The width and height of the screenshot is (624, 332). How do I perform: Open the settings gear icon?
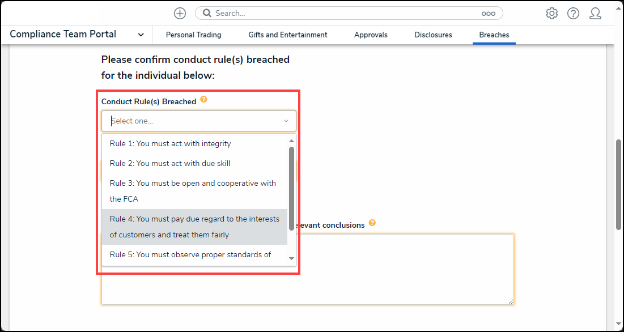coord(551,13)
